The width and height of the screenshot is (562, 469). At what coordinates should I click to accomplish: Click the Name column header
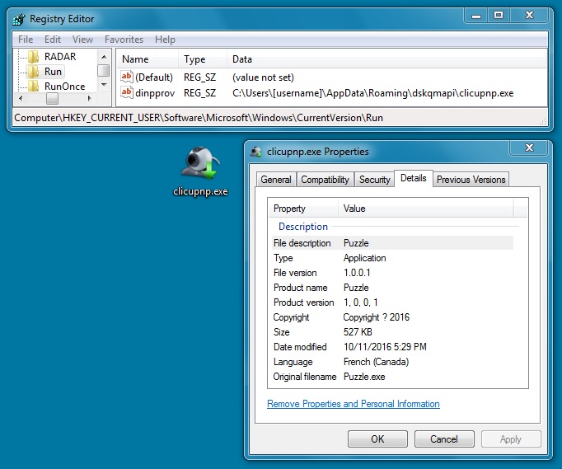point(148,59)
